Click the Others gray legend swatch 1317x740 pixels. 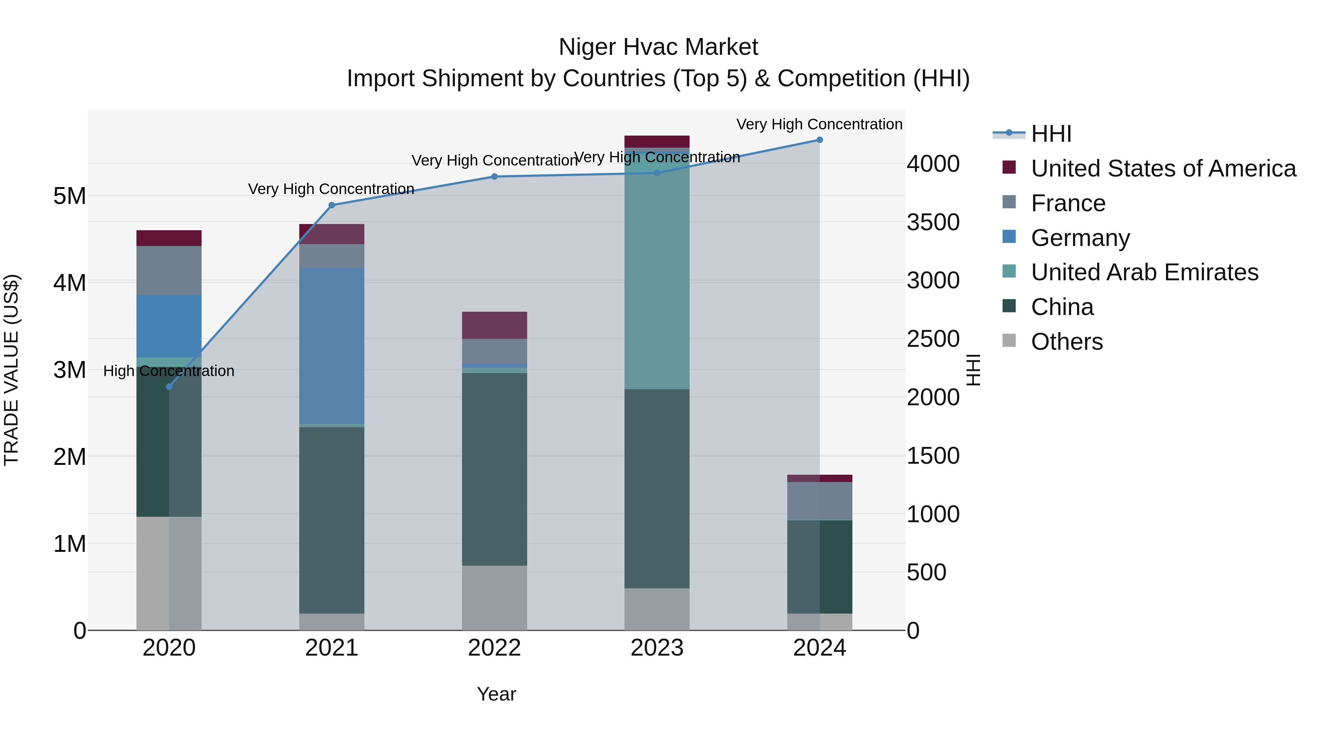point(1009,340)
